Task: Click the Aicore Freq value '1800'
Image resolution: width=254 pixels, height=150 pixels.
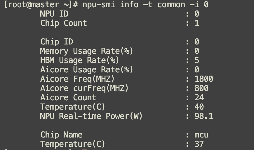Action: point(204,79)
